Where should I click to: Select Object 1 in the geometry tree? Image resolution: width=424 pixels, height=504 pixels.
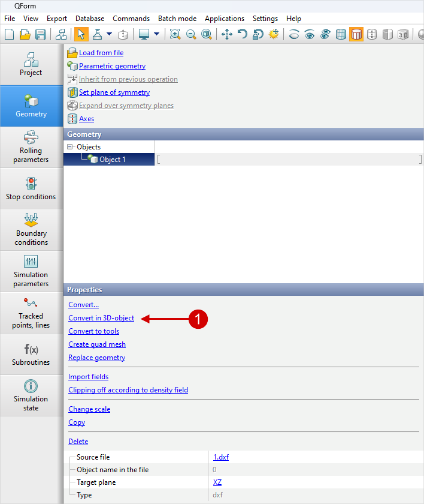click(112, 160)
